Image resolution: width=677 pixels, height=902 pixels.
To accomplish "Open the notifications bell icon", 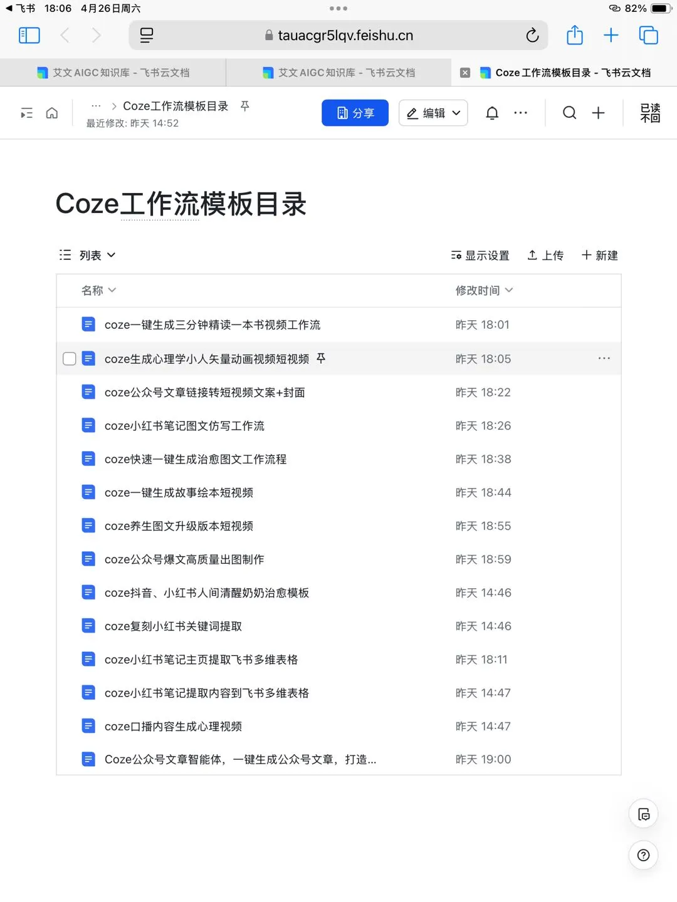I will pyautogui.click(x=492, y=113).
